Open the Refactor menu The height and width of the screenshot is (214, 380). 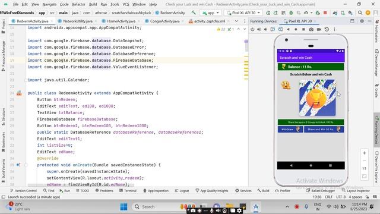pos(78,4)
